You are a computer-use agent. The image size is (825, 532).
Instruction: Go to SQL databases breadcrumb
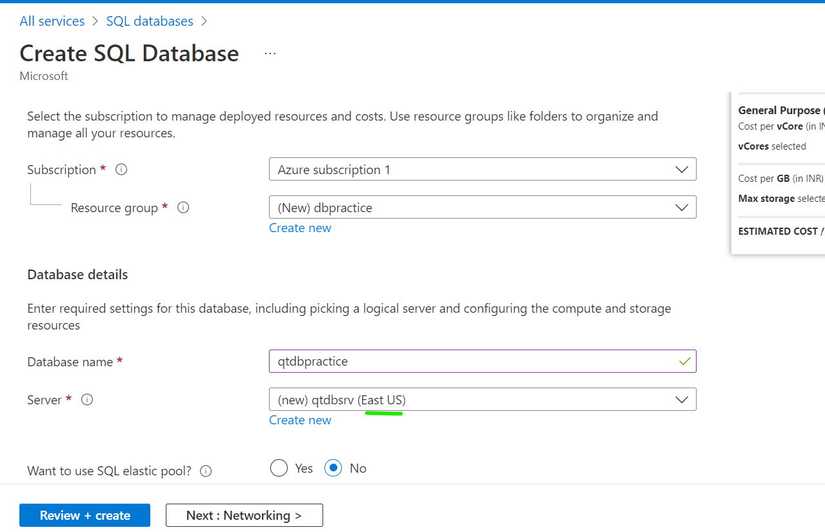(150, 21)
